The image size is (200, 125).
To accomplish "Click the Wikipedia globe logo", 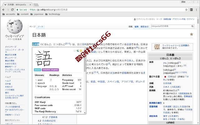I will tap(15, 26).
